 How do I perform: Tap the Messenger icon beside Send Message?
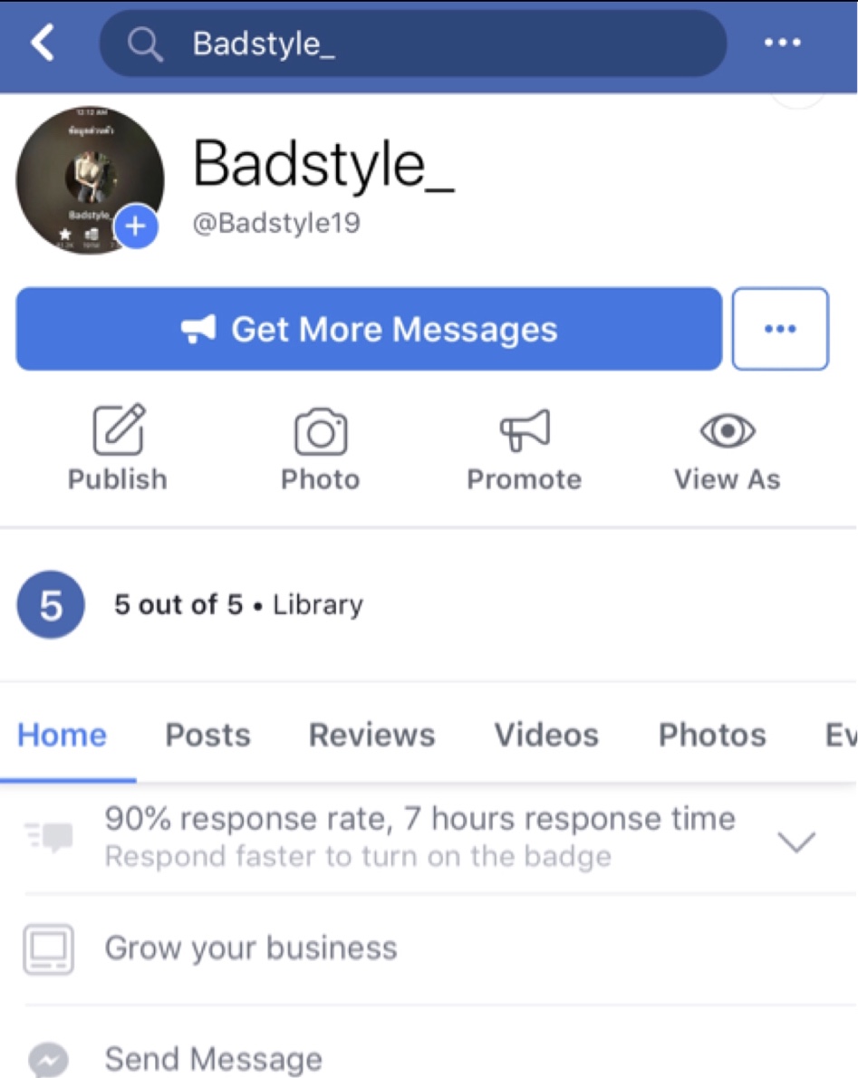(x=48, y=1060)
